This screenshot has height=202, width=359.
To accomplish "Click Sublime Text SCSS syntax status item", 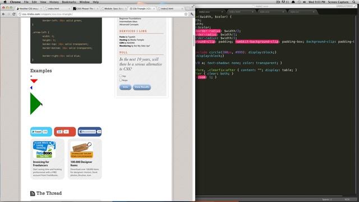I will coord(347,200).
